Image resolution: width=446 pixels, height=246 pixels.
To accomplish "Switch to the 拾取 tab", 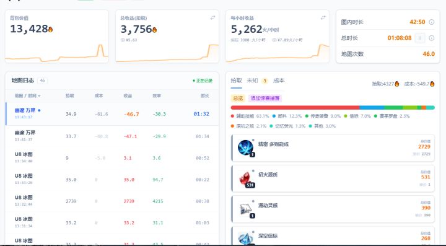I will tap(236, 81).
